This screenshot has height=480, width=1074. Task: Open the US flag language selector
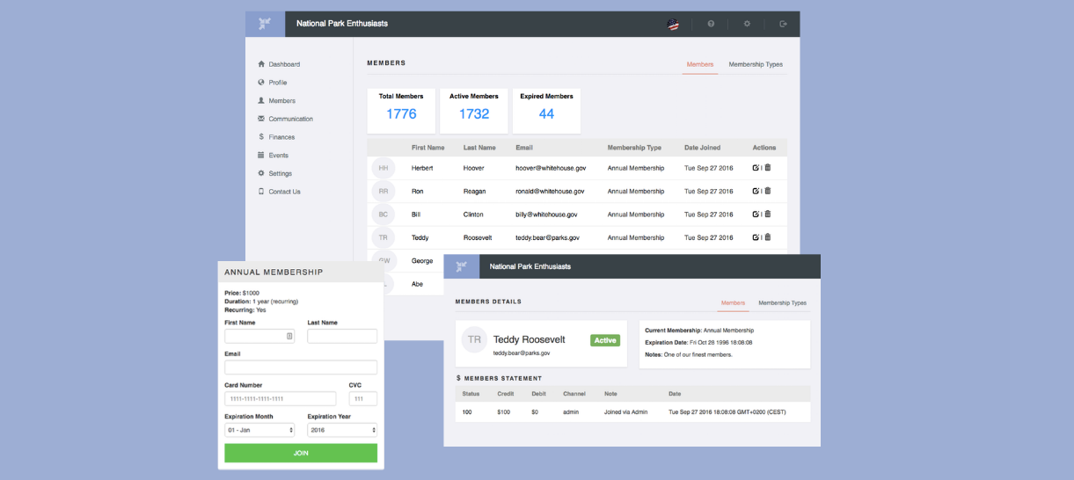pyautogui.click(x=673, y=24)
